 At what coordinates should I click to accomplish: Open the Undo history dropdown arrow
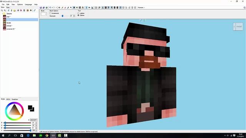[52, 8]
